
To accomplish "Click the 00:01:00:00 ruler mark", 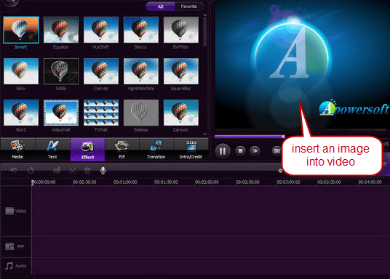I will [x=125, y=182].
